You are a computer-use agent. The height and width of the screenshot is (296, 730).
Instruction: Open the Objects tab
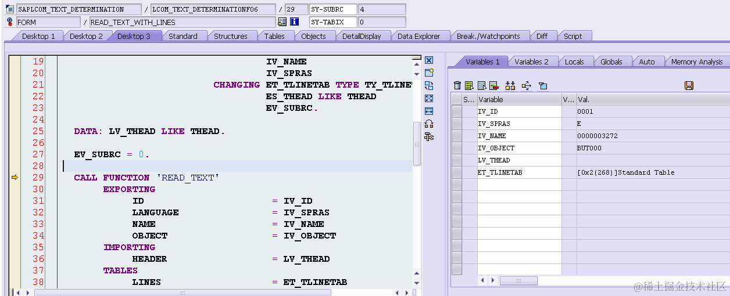(x=313, y=36)
